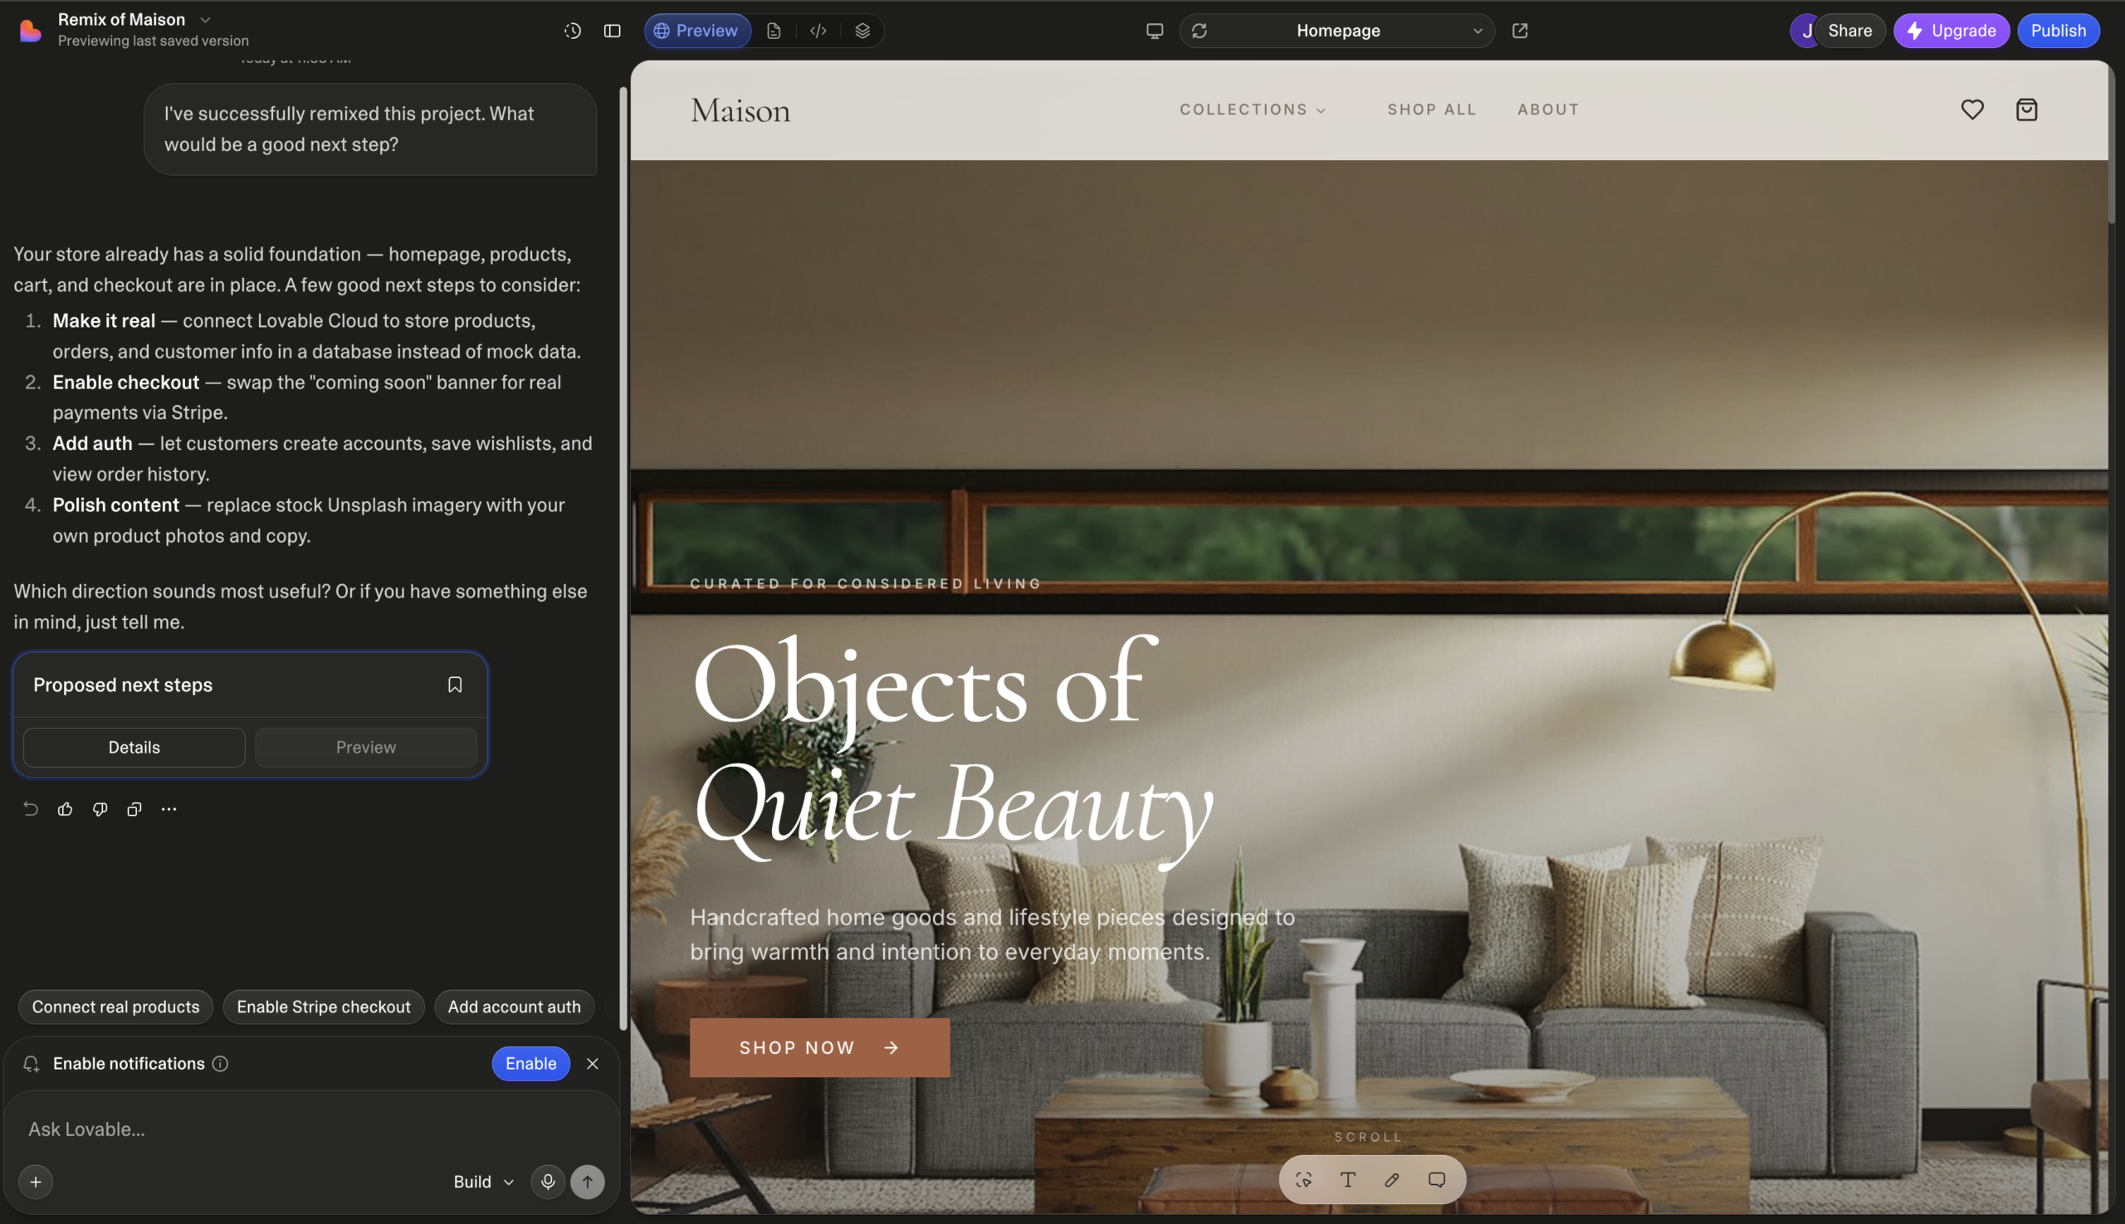Open the Build mode dropdown
2125x1224 pixels.
(484, 1181)
